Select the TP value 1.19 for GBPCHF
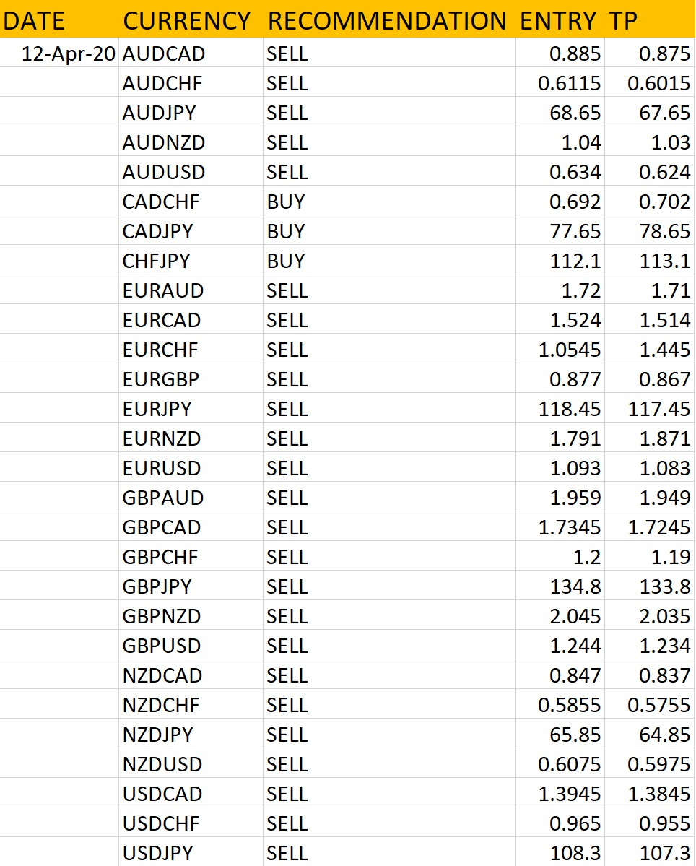This screenshot has height=866, width=696. tap(649, 557)
